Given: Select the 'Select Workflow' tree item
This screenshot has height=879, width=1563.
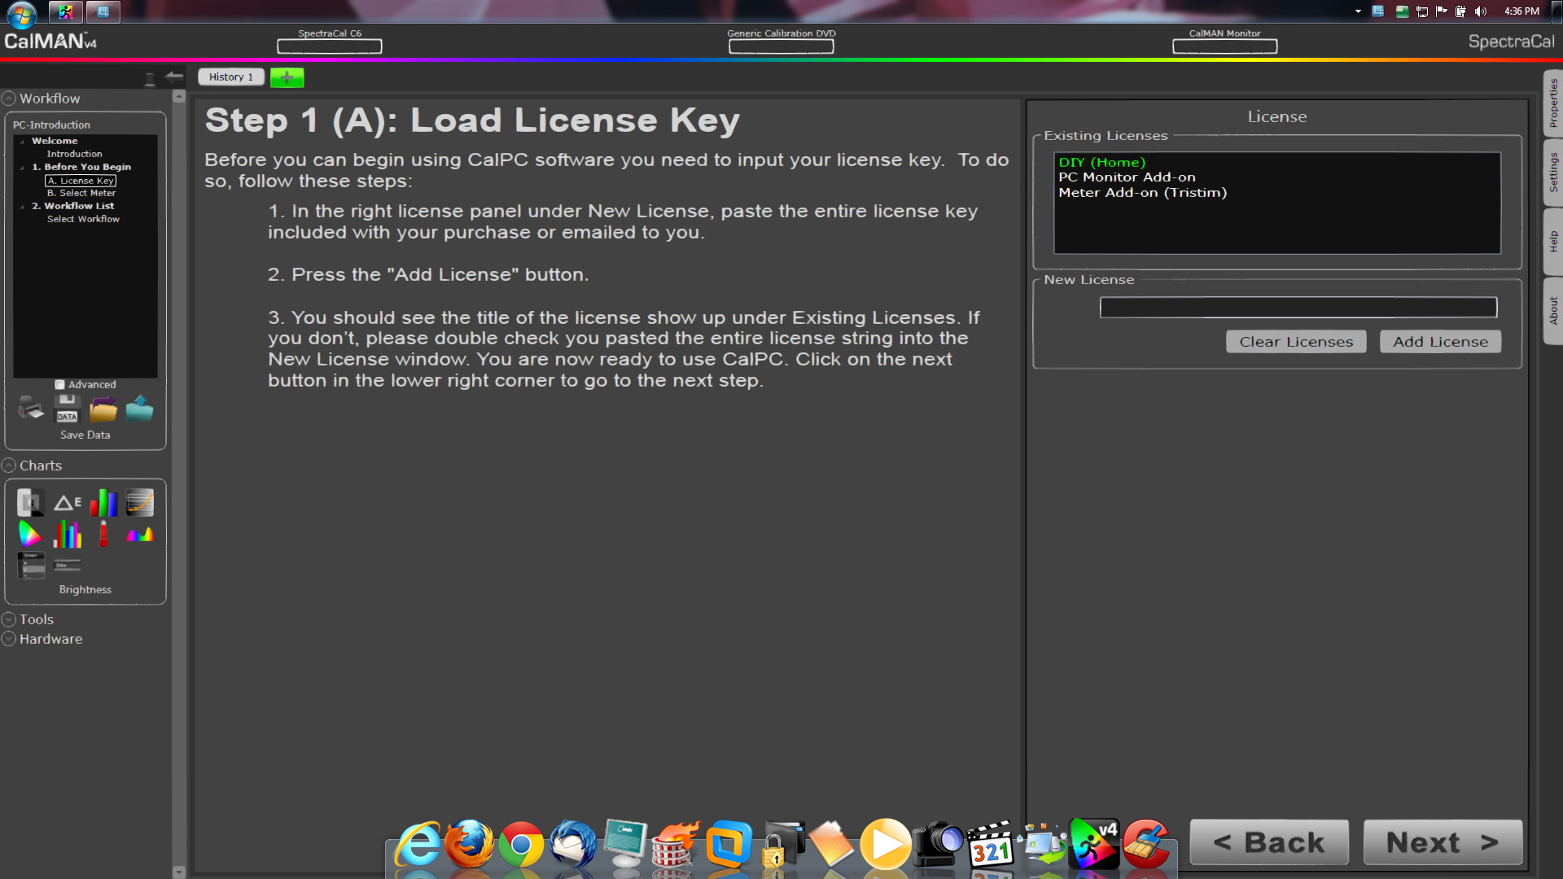Looking at the screenshot, I should click(x=83, y=219).
